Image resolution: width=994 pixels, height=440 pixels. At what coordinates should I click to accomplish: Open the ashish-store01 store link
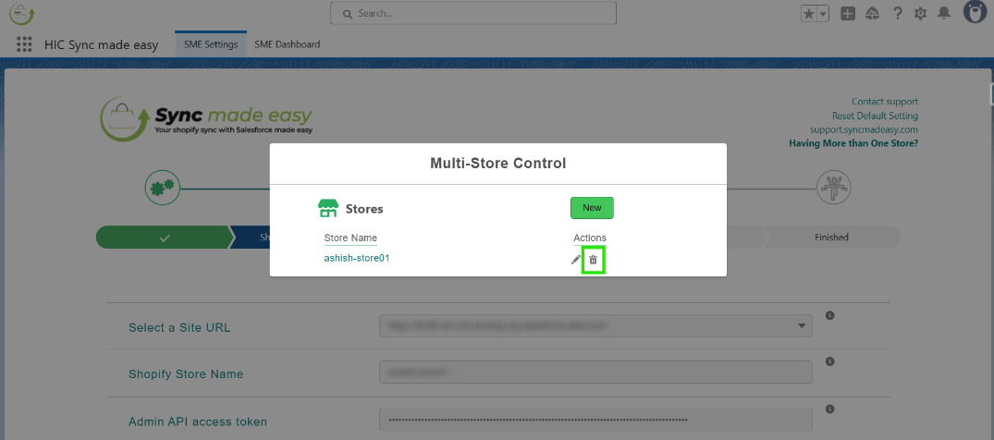click(x=357, y=258)
